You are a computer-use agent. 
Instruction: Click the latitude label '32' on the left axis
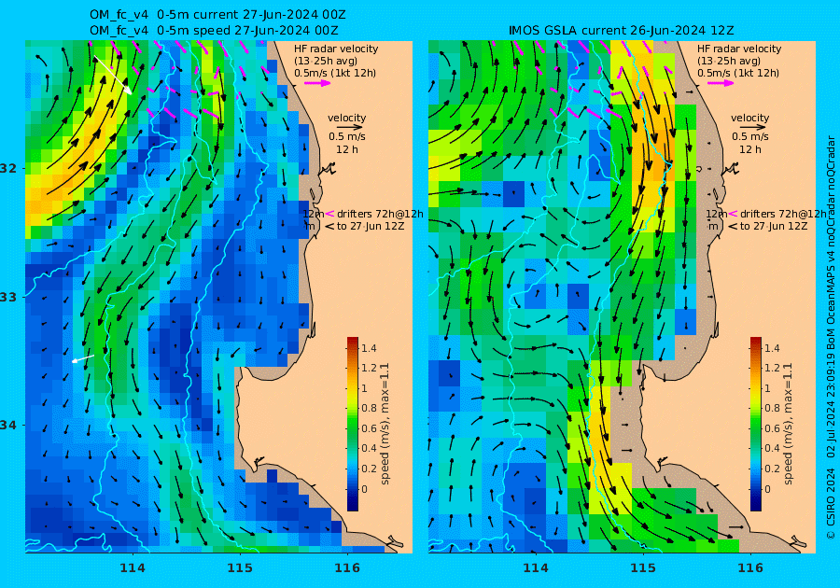click(x=8, y=169)
